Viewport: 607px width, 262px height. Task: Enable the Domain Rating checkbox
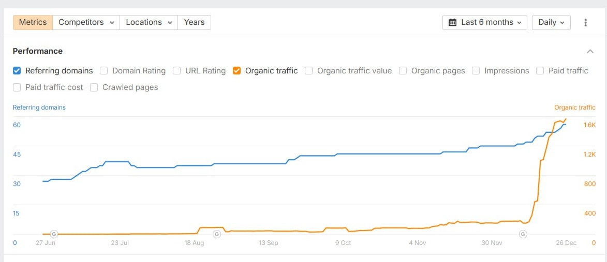click(104, 71)
